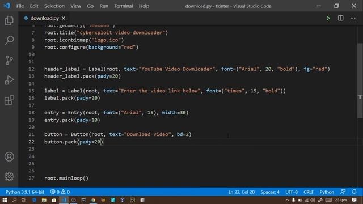Open the Terminal menu
The image size is (363, 204).
tap(124, 6)
